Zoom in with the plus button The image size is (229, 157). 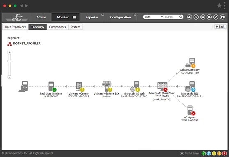[x=9, y=53]
